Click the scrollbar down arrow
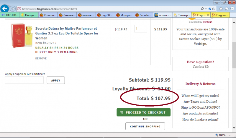This screenshot has width=236, height=138. click(234, 128)
